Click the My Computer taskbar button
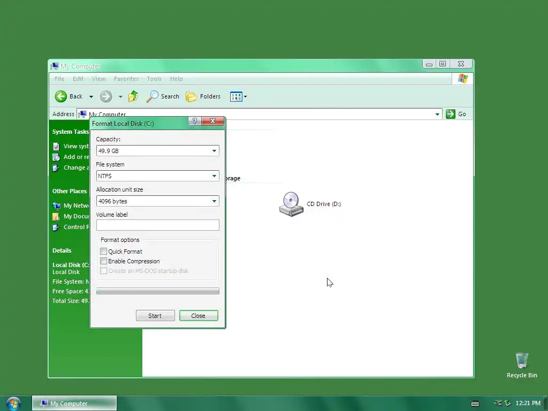The image size is (548, 411). (x=74, y=404)
